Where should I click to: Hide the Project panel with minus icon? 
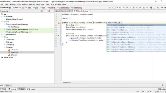[52, 11]
